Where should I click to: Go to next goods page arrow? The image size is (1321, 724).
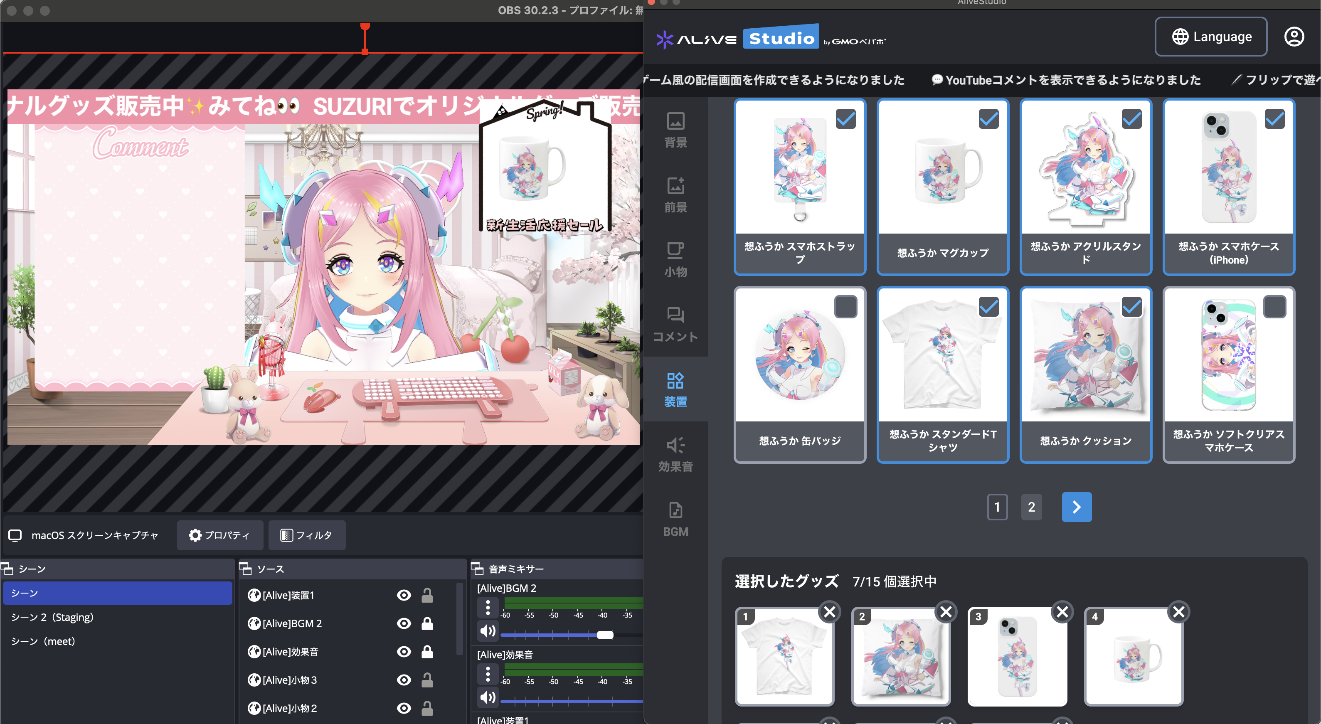point(1077,507)
